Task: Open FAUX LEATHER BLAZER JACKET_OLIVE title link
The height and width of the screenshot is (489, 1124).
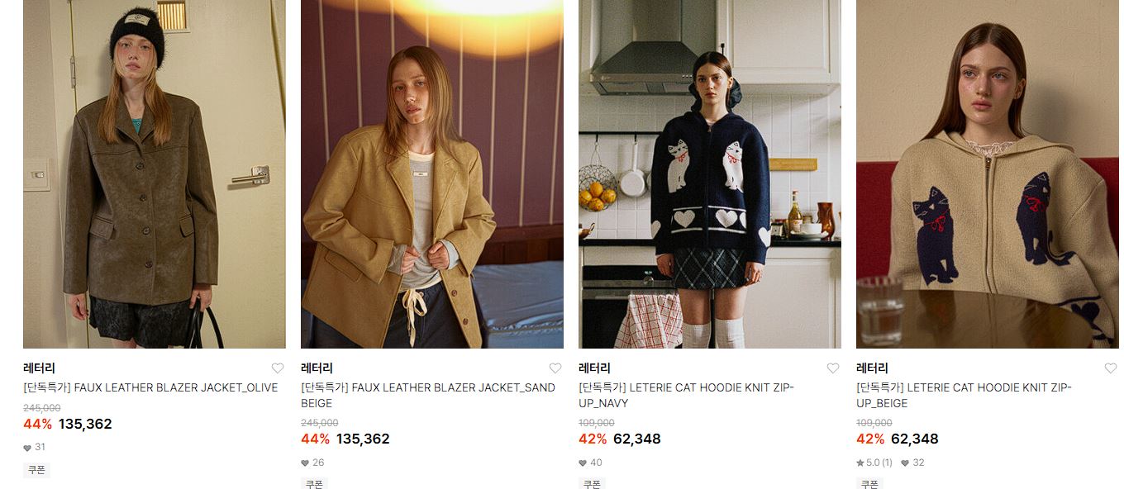Action: pyautogui.click(x=150, y=387)
